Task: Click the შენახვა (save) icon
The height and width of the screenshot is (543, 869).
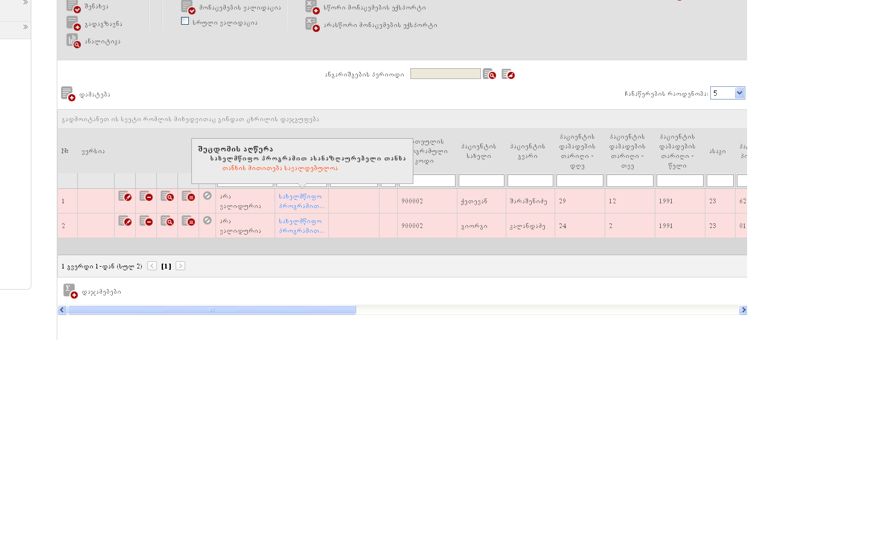Action: point(73,7)
